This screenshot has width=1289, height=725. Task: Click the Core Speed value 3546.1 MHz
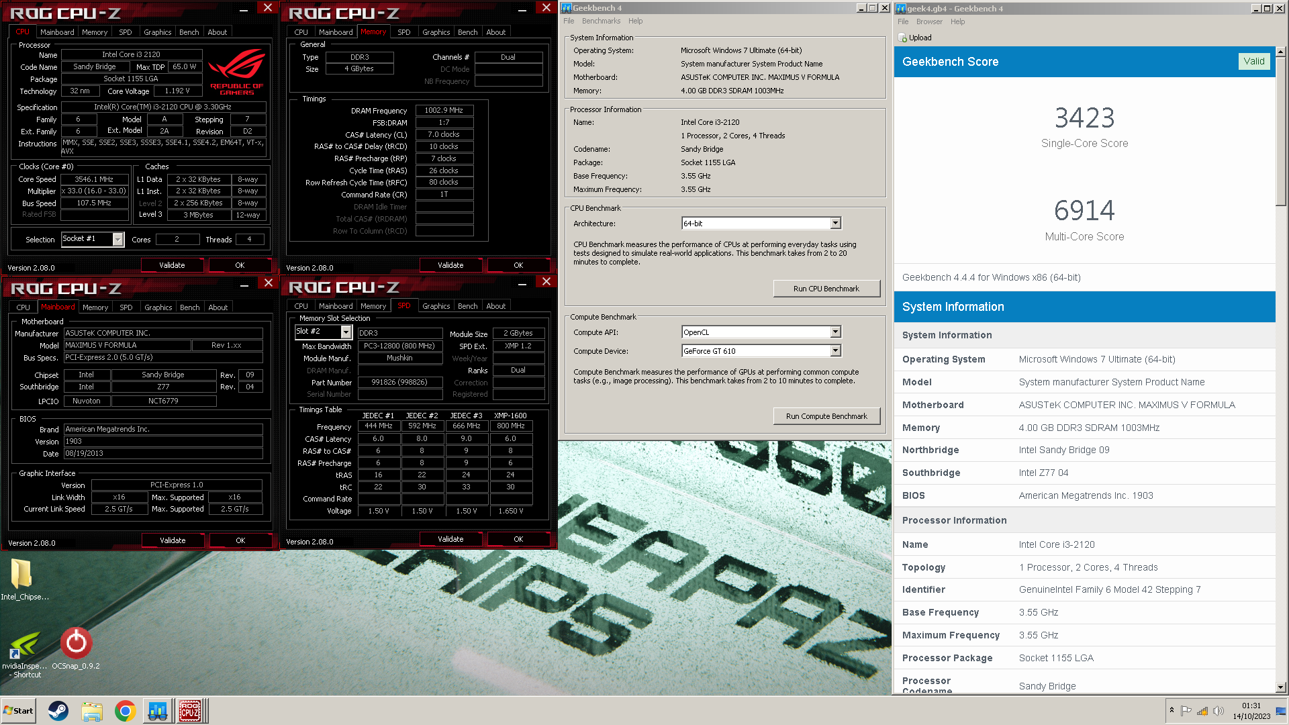pos(94,179)
